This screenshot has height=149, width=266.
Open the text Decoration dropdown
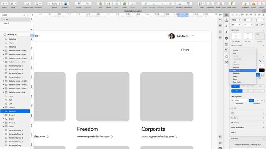[x=239, y=101]
